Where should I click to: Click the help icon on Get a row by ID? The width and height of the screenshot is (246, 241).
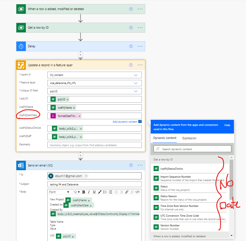pos(131,28)
